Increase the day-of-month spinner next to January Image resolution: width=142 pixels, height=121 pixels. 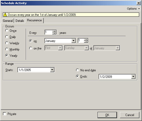click(86, 40)
